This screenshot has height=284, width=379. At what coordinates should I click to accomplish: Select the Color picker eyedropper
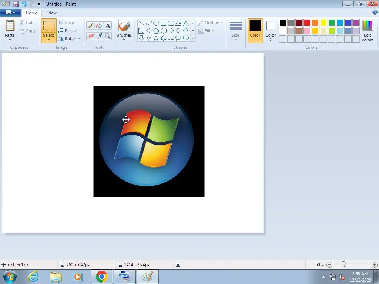[99, 36]
